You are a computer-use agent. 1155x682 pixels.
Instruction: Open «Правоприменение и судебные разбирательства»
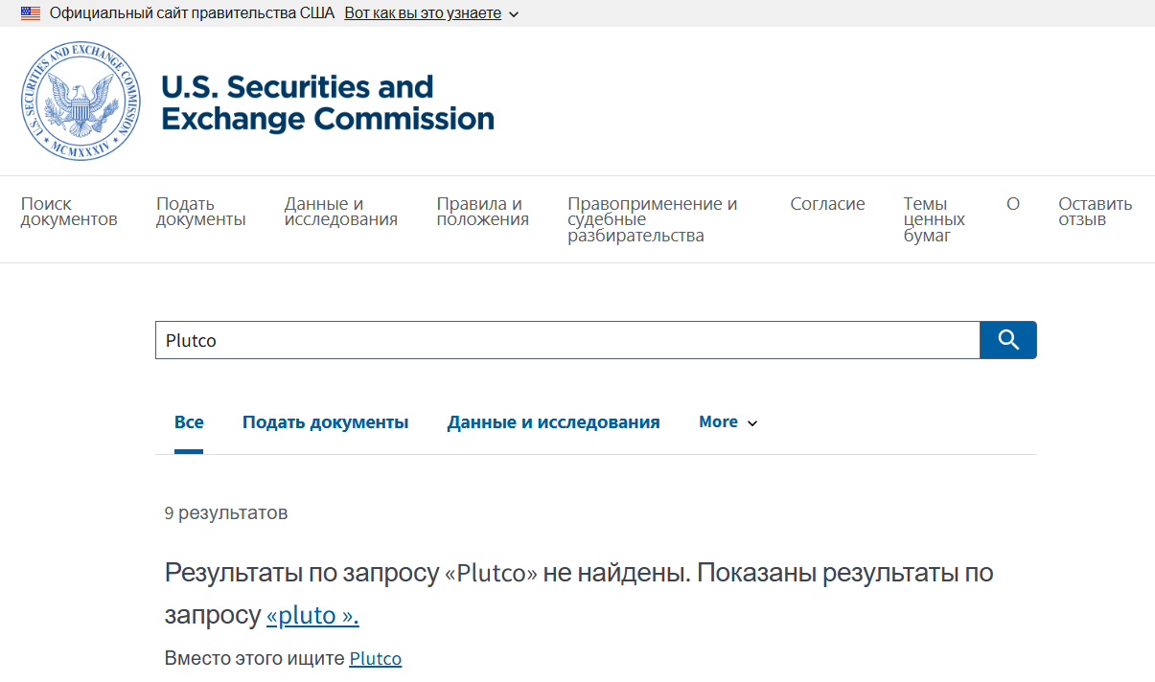click(652, 218)
